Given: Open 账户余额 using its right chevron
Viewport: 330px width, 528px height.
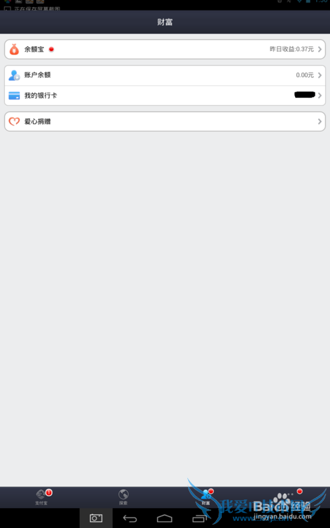Looking at the screenshot, I should tap(319, 75).
